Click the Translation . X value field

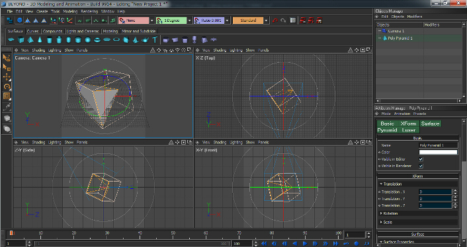(435, 192)
